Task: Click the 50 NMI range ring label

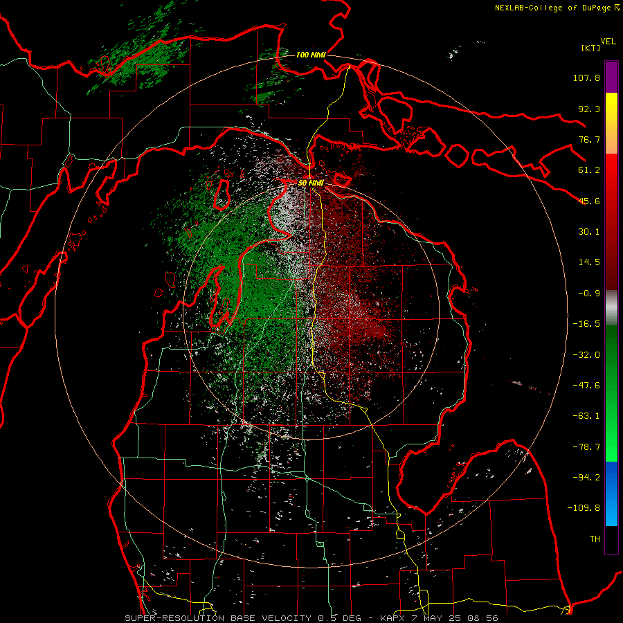Action: click(x=311, y=183)
